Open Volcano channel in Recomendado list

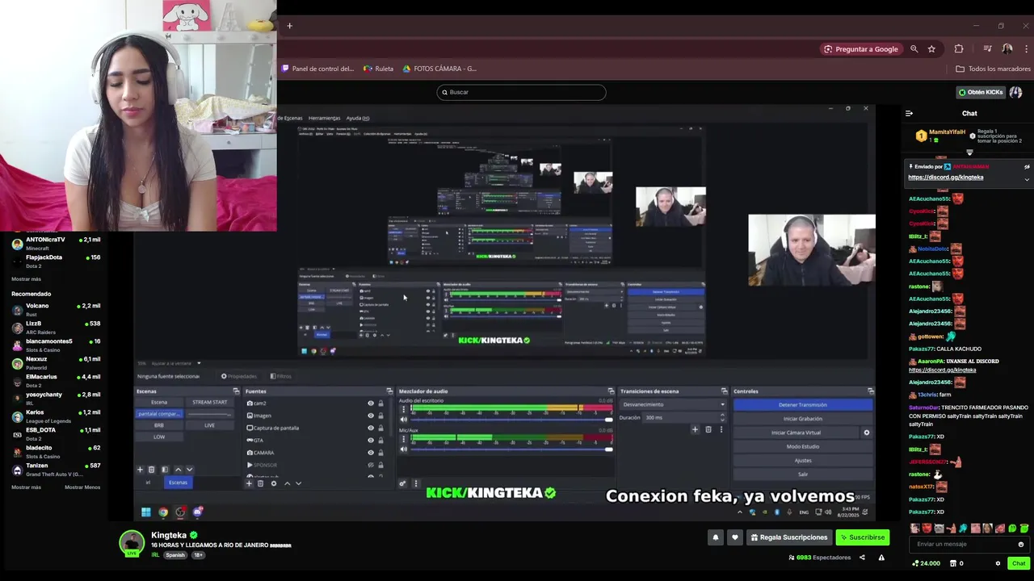(x=55, y=309)
